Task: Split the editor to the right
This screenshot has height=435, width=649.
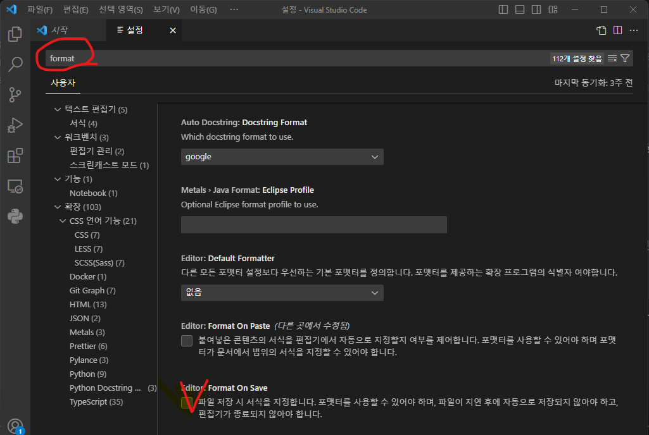Action: (x=617, y=30)
